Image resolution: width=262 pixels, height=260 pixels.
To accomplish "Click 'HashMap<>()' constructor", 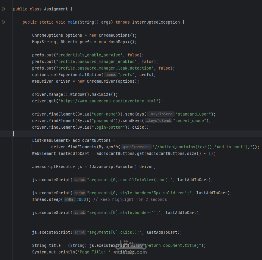I will (121, 42).
